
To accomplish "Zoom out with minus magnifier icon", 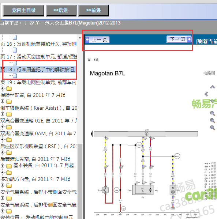I will [x=213, y=128].
